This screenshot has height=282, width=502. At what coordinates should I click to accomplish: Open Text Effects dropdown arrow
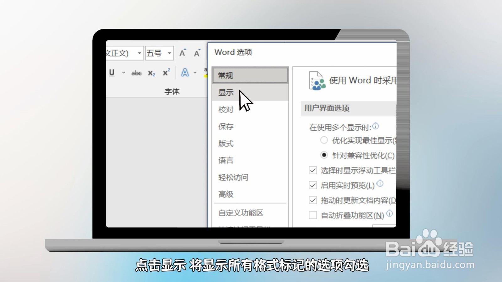195,73
